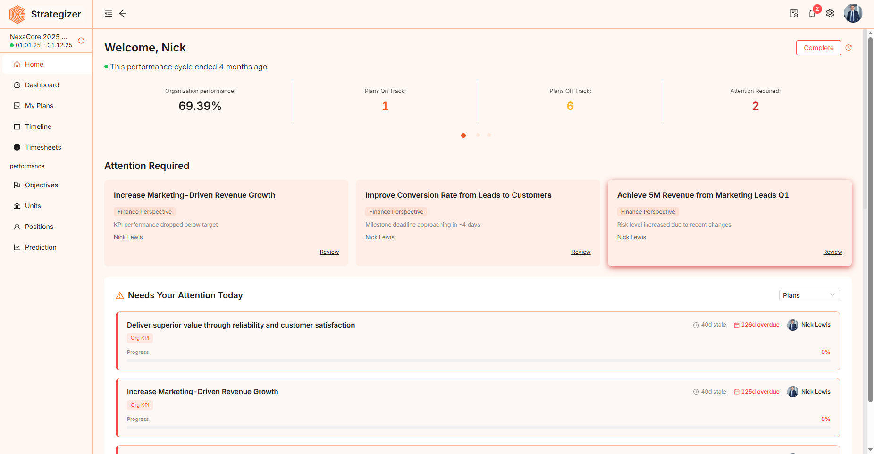The image size is (874, 454).
Task: Click the Home house icon
Action: pos(17,64)
